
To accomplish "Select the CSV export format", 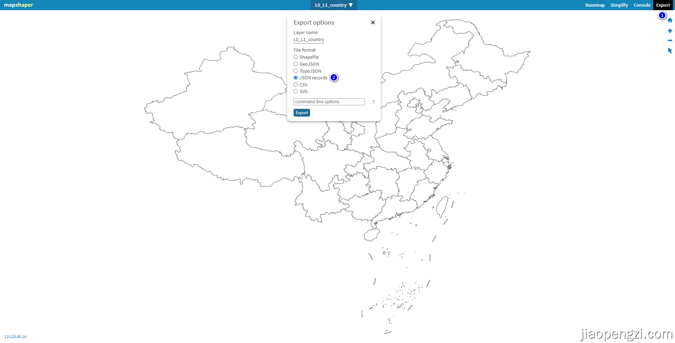I will coord(296,85).
